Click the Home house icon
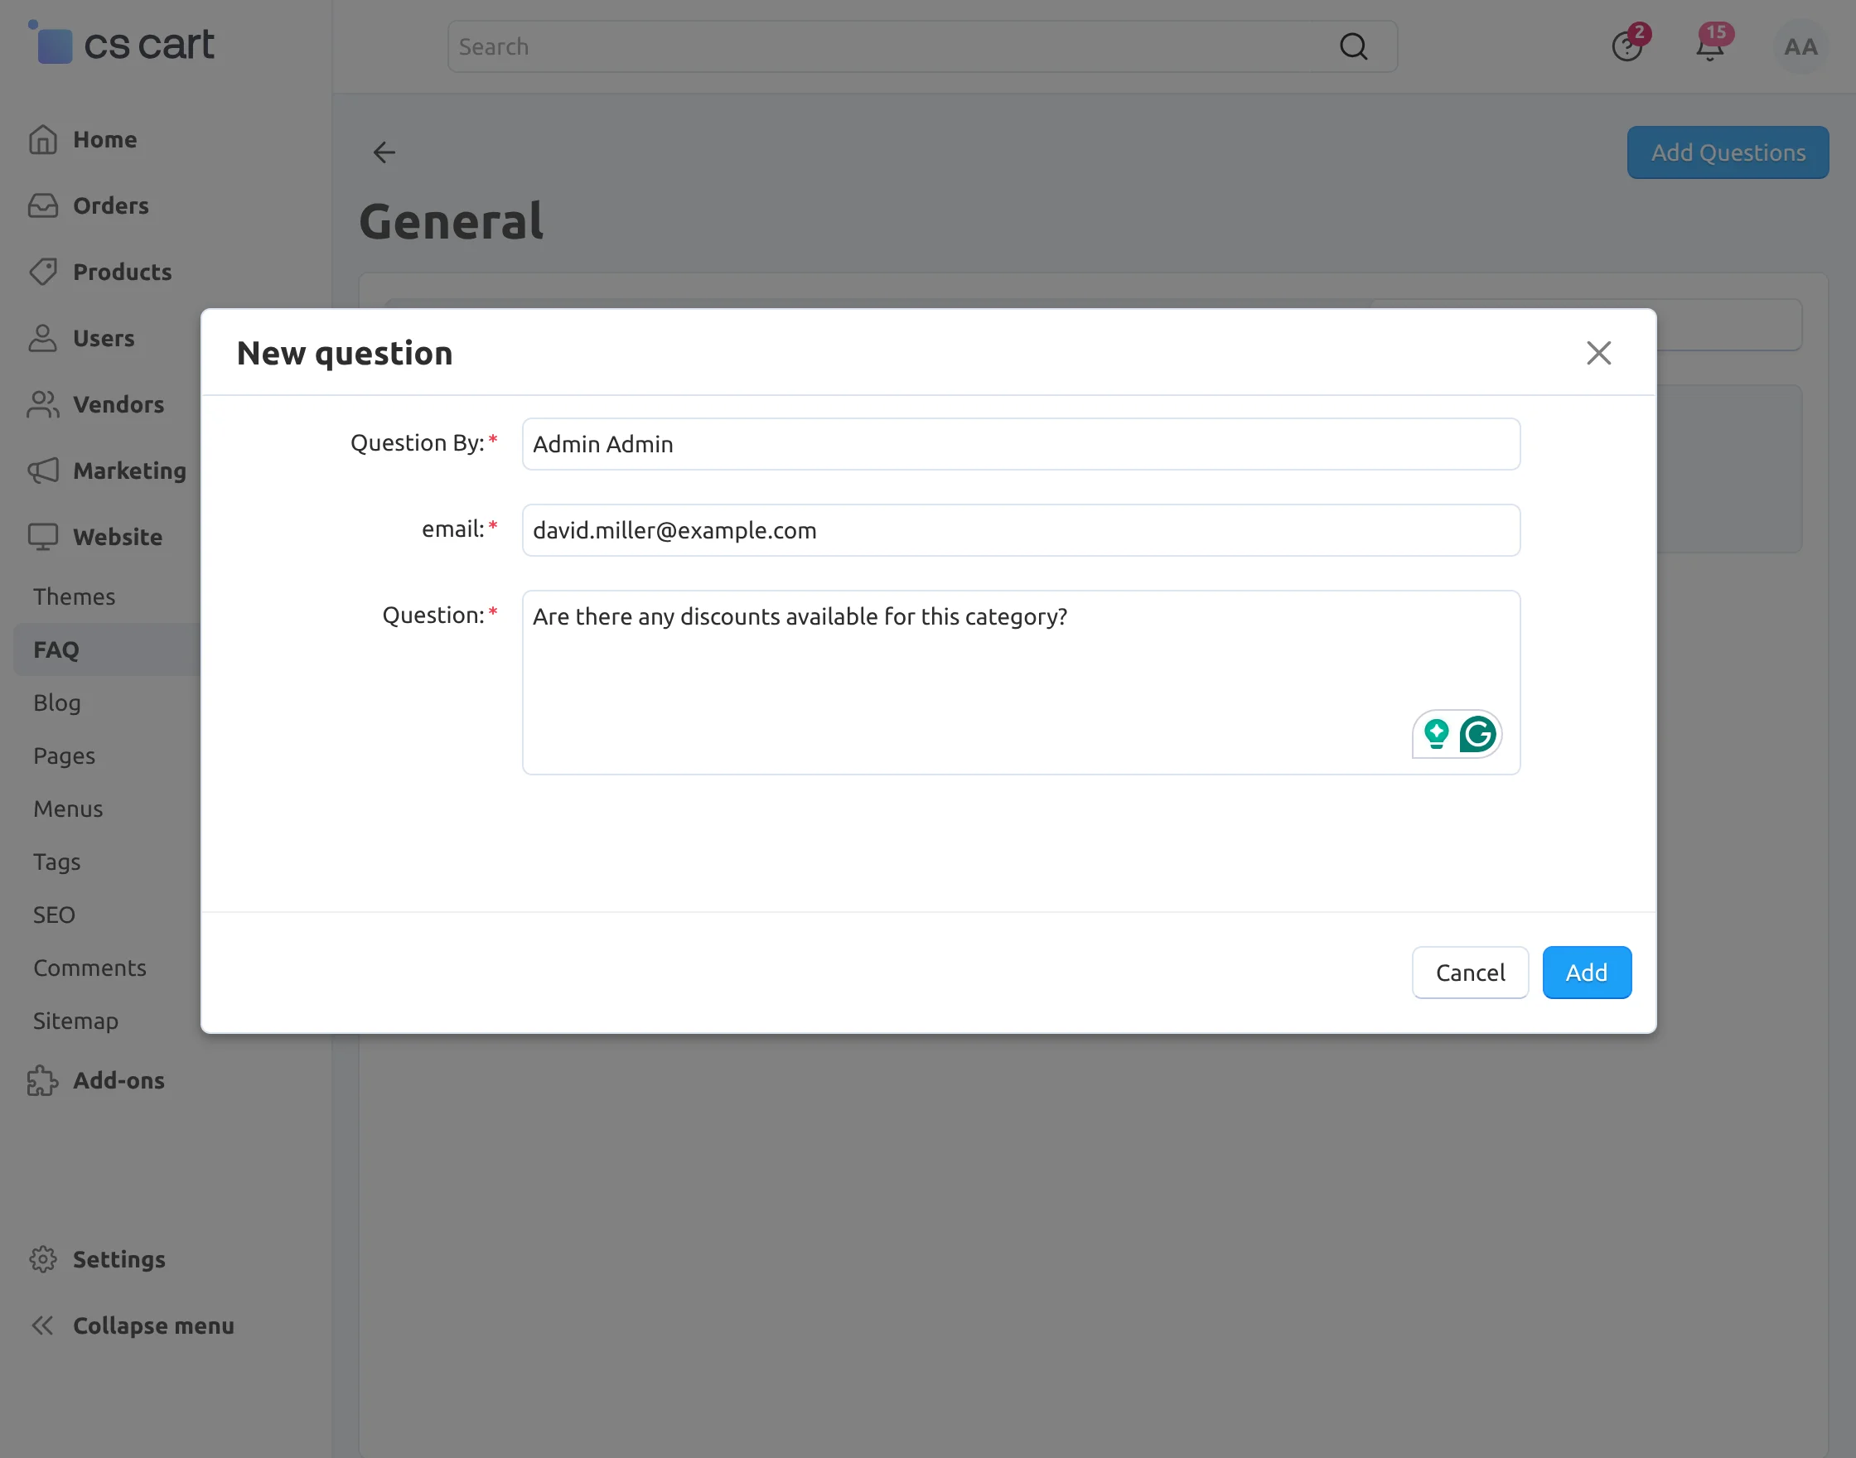 (43, 140)
